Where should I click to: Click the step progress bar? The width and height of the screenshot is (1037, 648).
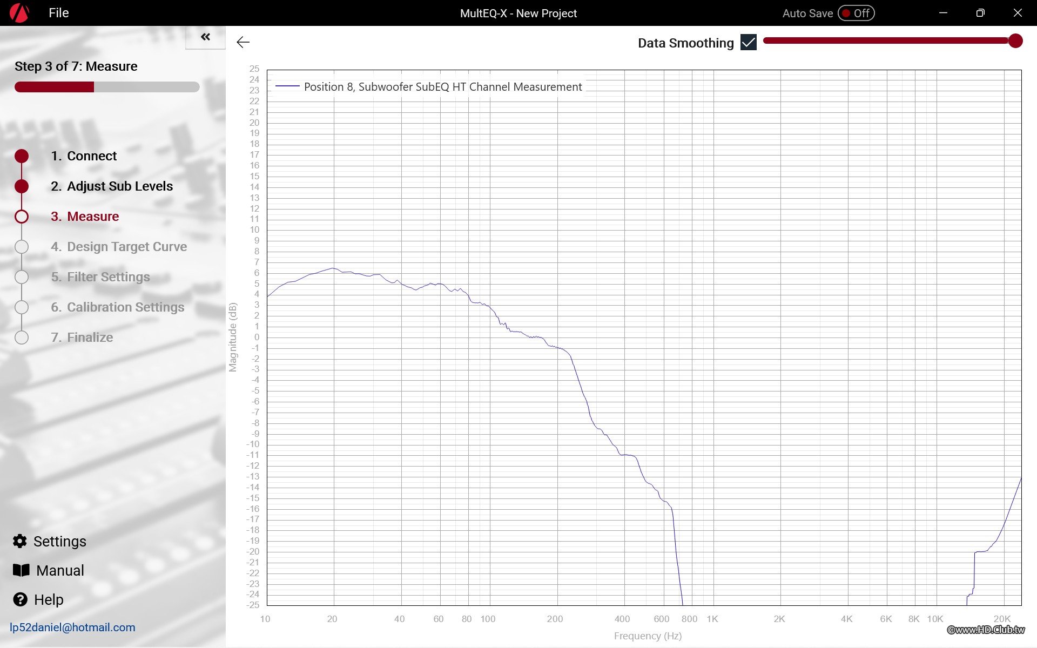(107, 87)
